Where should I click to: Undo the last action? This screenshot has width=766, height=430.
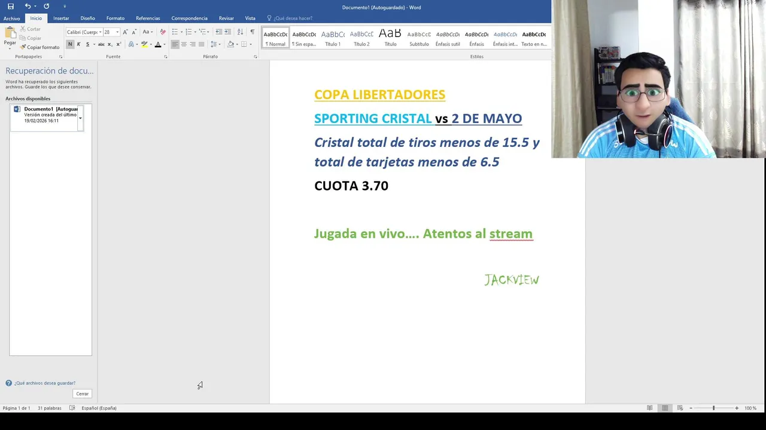28,7
